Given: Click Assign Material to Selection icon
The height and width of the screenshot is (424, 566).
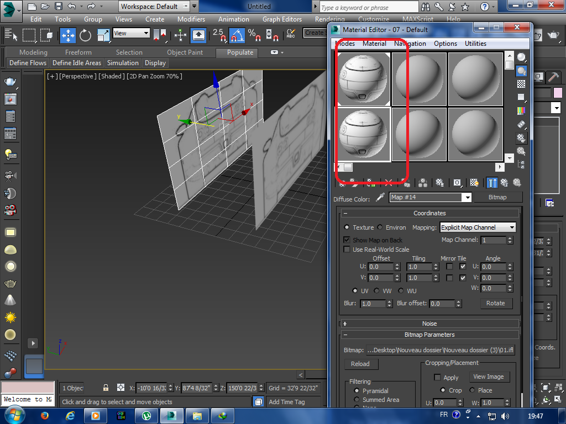Looking at the screenshot, I should (371, 183).
